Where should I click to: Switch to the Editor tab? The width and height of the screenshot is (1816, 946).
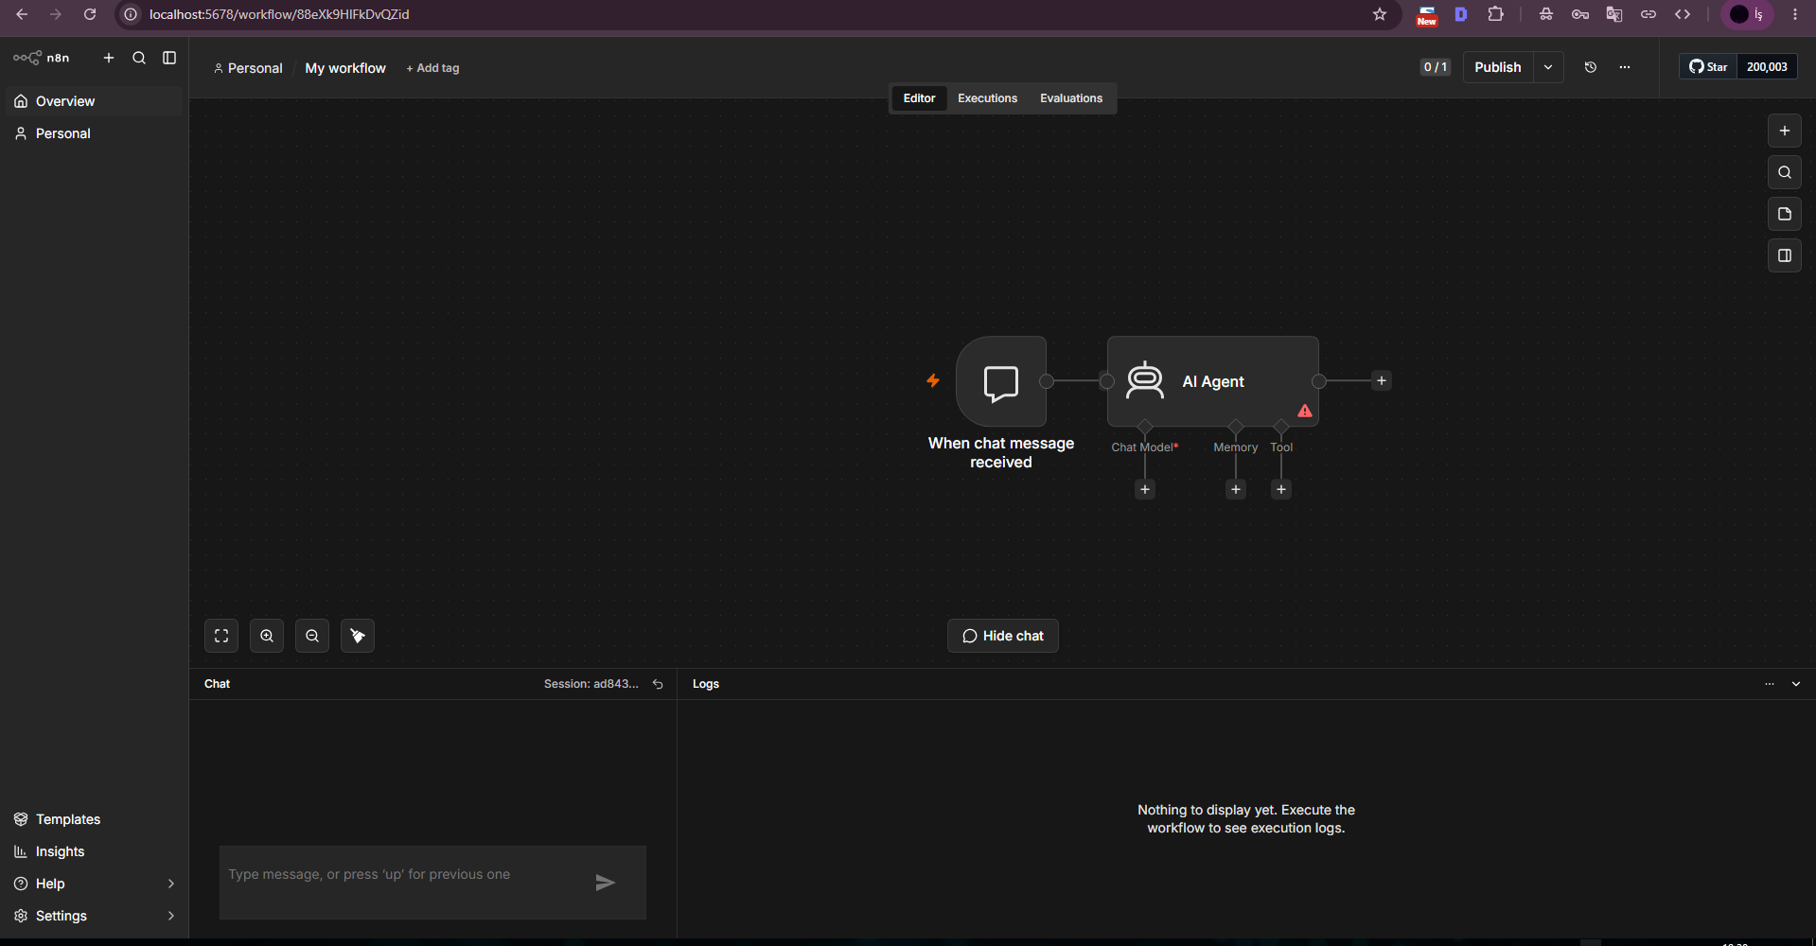(919, 98)
